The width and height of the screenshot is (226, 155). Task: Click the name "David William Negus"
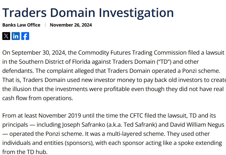(x=197, y=125)
